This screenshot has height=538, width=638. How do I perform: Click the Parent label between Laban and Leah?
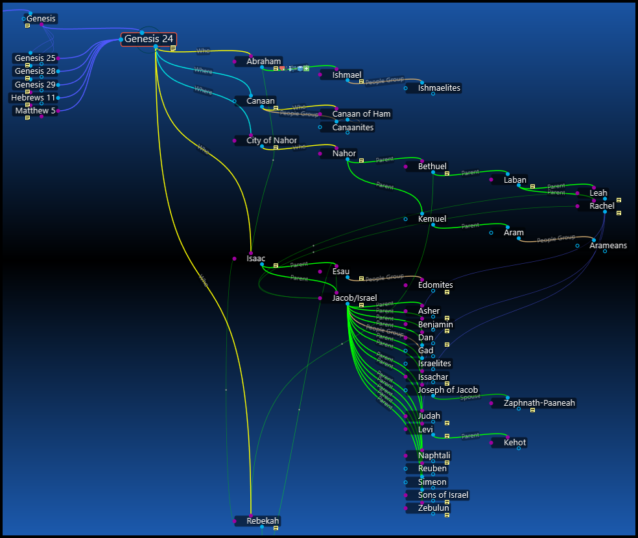556,186
